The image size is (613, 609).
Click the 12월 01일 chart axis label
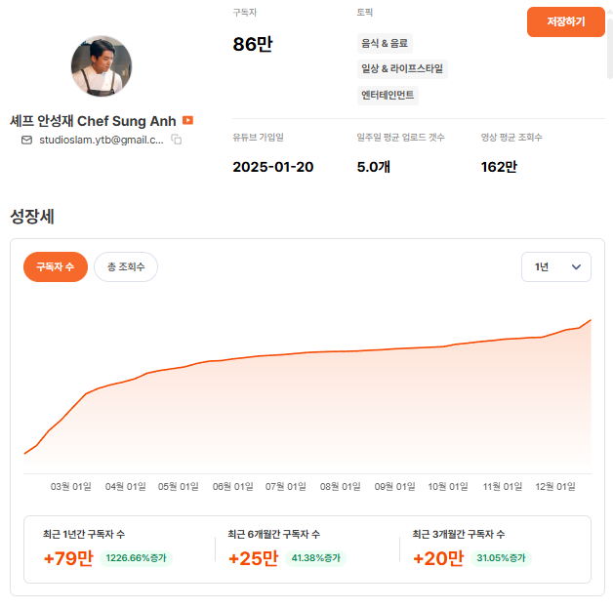click(556, 486)
